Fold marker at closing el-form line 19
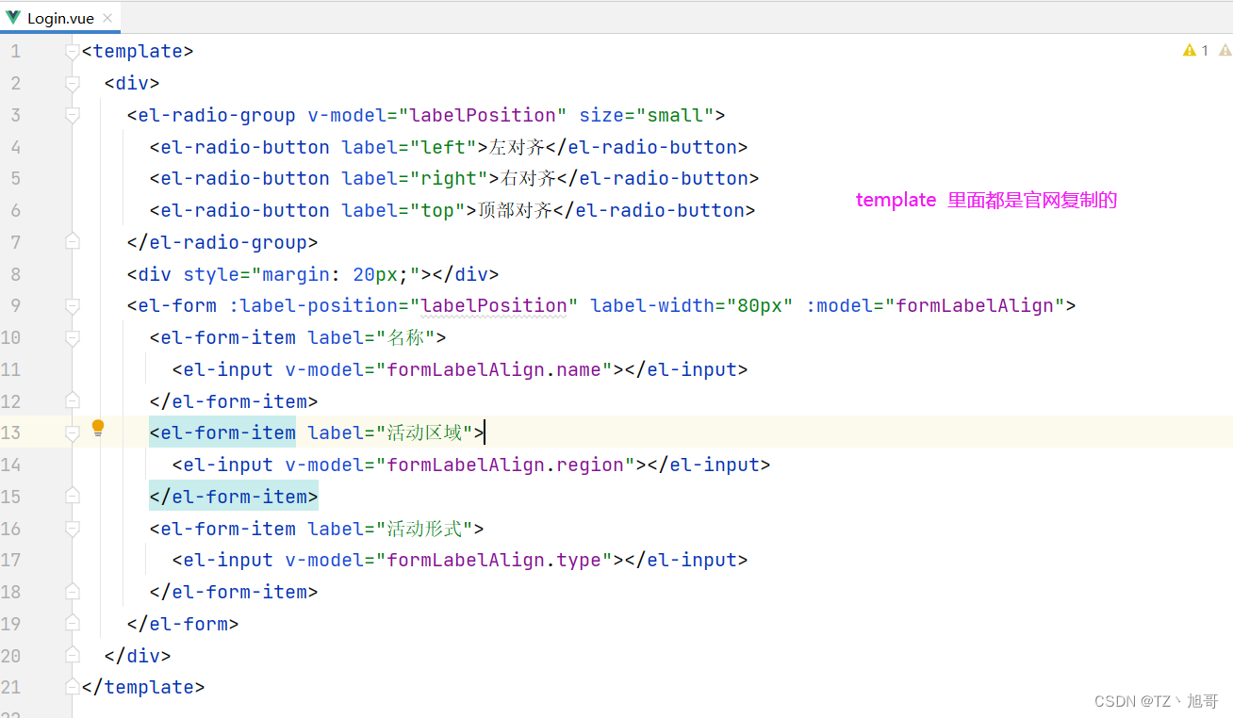The height and width of the screenshot is (718, 1233). click(73, 624)
